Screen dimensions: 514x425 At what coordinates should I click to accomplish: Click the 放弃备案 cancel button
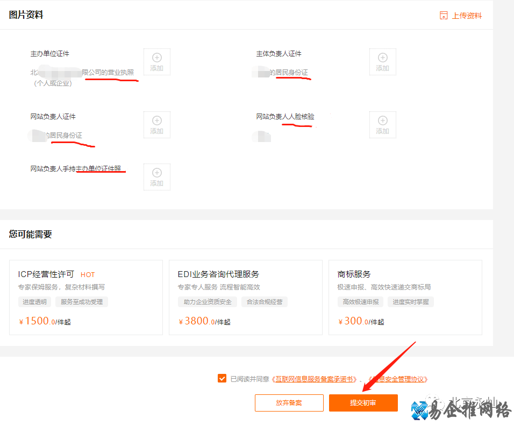click(x=289, y=402)
